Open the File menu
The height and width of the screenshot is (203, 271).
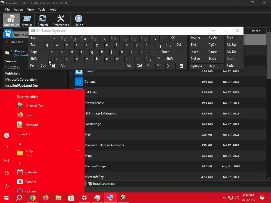[x=7, y=10]
